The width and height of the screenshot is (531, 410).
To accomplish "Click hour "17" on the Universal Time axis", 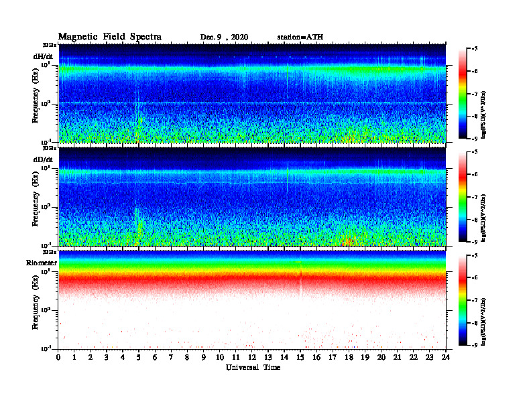I will [x=333, y=357].
